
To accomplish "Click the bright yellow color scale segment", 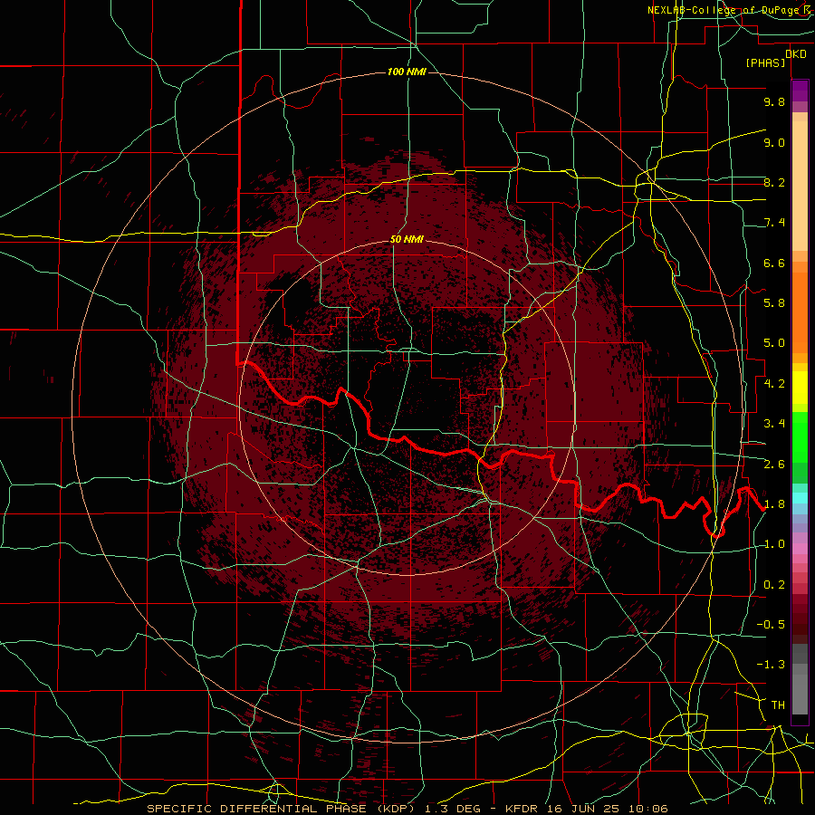I will (x=800, y=388).
